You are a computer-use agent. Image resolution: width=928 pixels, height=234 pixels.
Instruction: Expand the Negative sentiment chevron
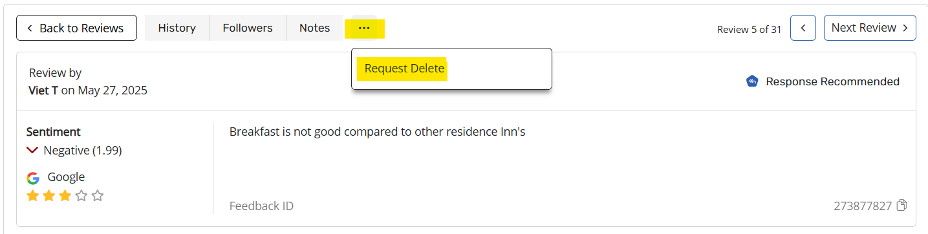(32, 151)
